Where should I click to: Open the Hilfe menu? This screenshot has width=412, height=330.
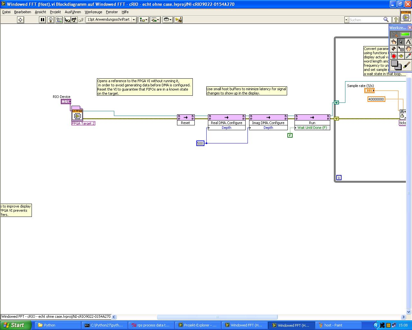coord(125,12)
